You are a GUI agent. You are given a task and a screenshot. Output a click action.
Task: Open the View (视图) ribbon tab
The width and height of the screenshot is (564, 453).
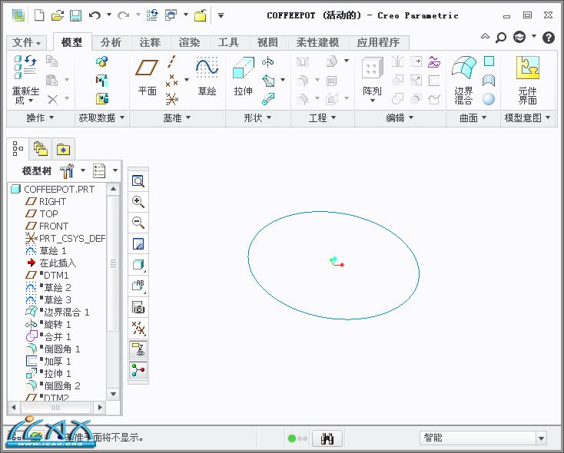click(267, 42)
